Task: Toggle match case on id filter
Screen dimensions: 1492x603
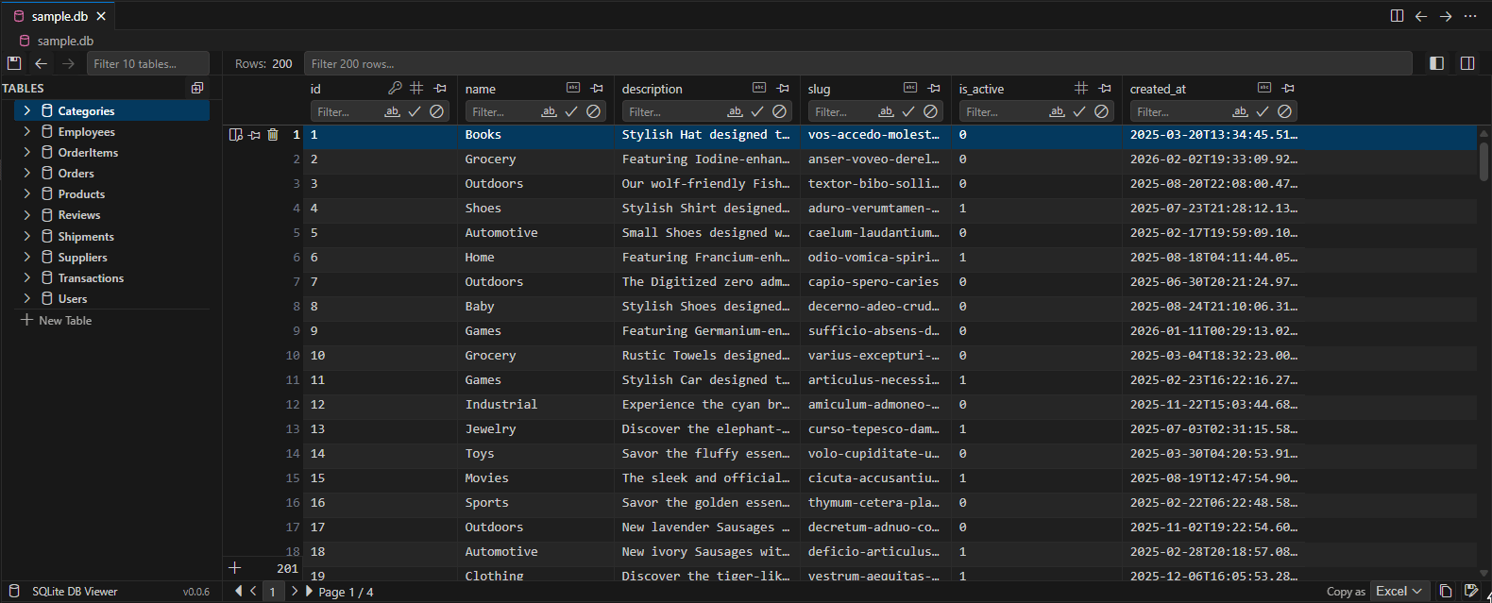Action: point(392,111)
